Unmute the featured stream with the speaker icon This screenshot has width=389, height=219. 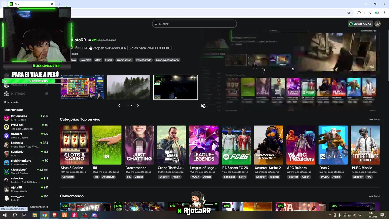click(x=203, y=106)
